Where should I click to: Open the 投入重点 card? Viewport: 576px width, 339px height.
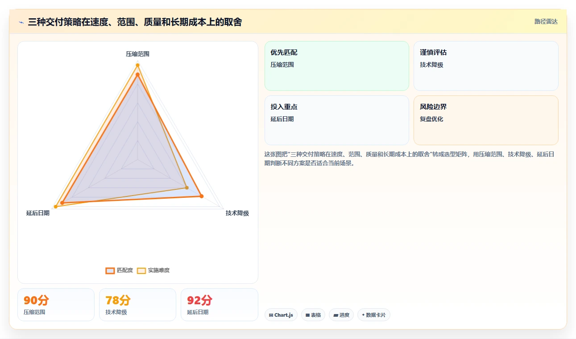tap(337, 120)
